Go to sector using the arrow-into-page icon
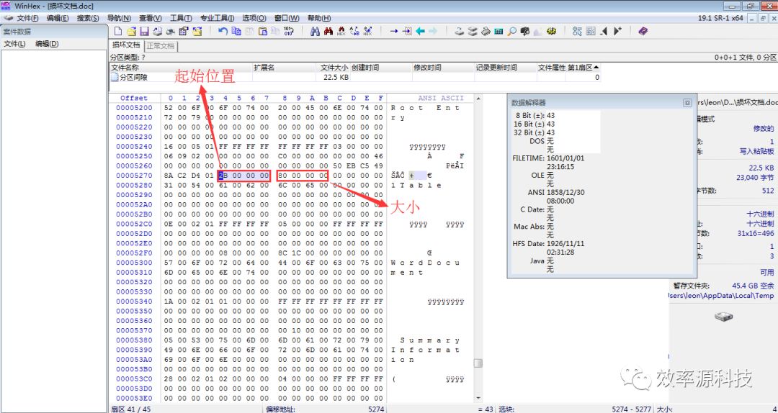Screen dimensions: 778x413 pos(407,31)
